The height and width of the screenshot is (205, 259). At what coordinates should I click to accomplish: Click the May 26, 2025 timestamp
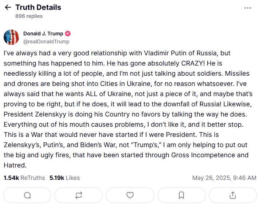[x=224, y=178]
